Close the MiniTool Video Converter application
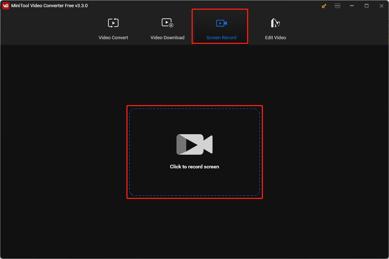This screenshot has height=259, width=389. click(381, 6)
